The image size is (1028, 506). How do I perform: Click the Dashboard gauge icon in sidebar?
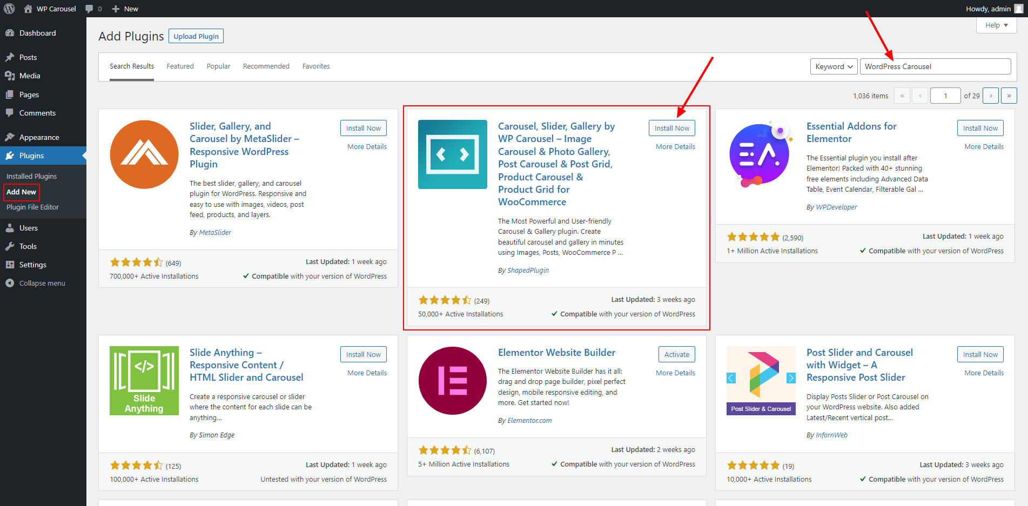(x=10, y=33)
